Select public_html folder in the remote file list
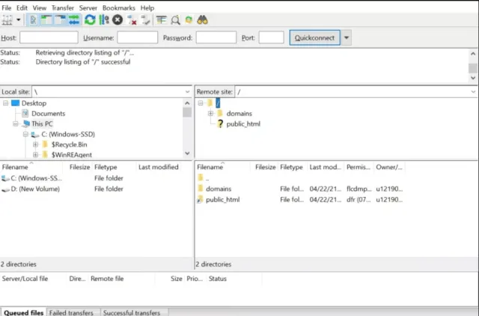Image resolution: width=479 pixels, height=316 pixels. click(222, 200)
